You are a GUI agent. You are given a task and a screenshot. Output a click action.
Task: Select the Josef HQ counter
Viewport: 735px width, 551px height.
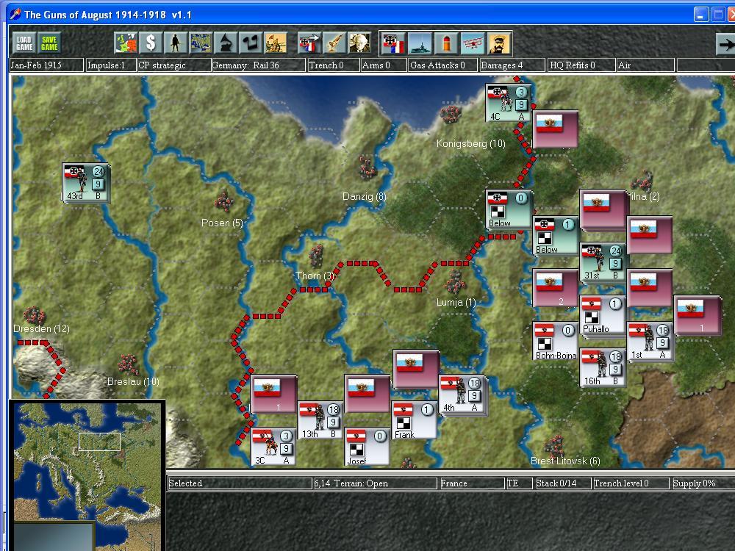[x=367, y=447]
